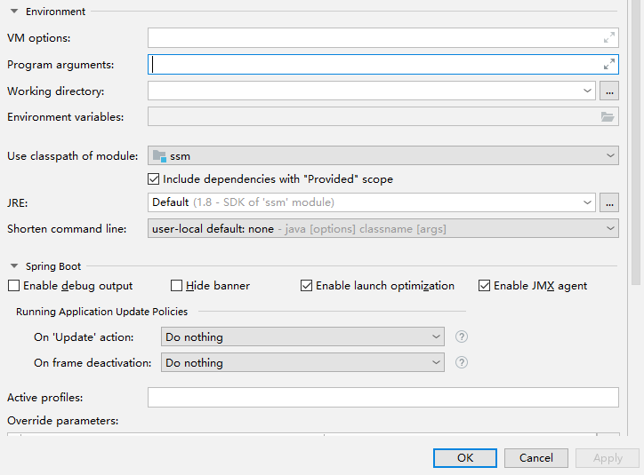Open help for On 'Update' action
Screen dimensions: 644x475
point(462,336)
